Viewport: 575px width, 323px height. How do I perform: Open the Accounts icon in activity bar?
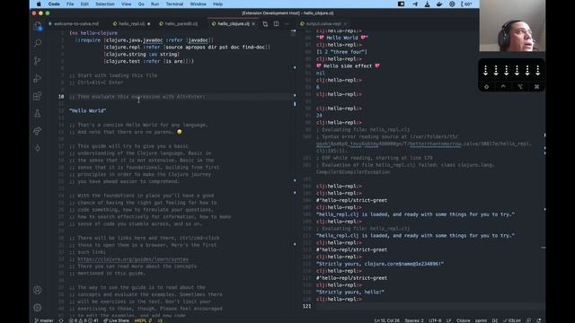click(38, 290)
